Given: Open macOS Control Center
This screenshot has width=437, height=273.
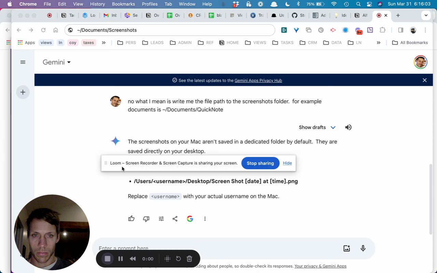Looking at the screenshot, I should click(x=369, y=4).
